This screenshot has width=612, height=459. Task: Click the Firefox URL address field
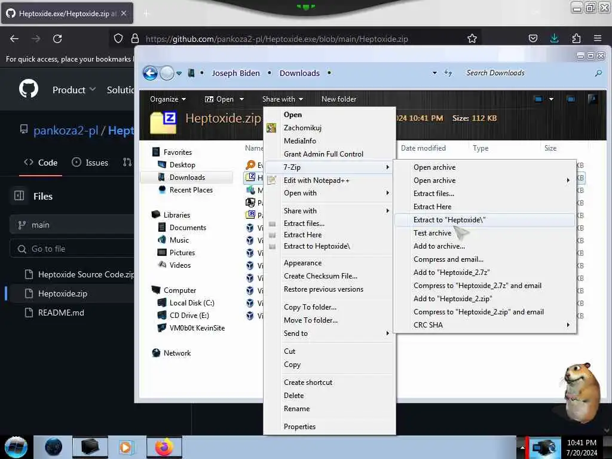coord(296,39)
